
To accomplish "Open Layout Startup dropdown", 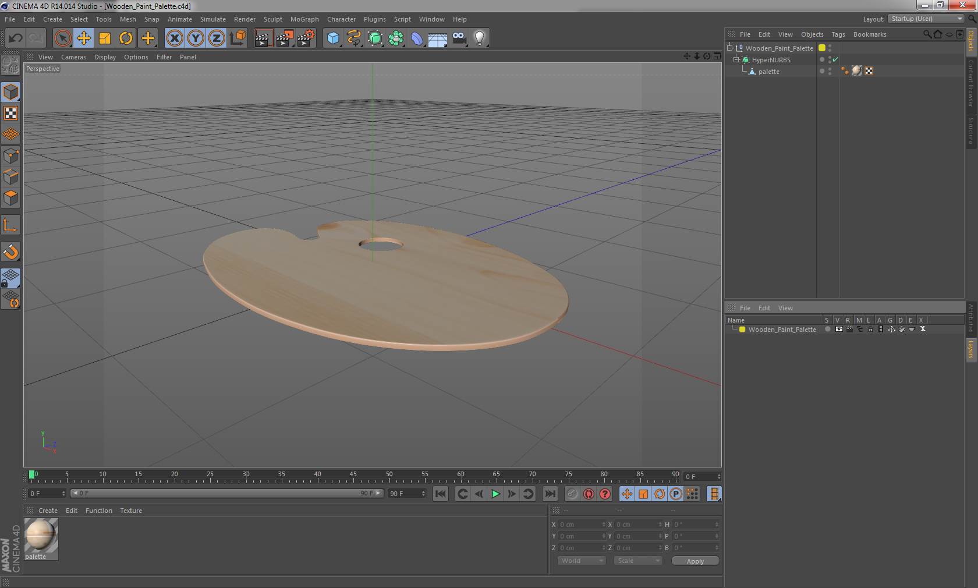I will pos(927,19).
